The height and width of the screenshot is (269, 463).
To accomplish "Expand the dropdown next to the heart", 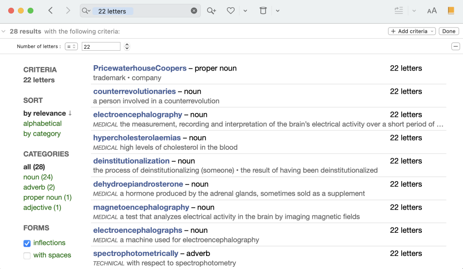I will (245, 11).
